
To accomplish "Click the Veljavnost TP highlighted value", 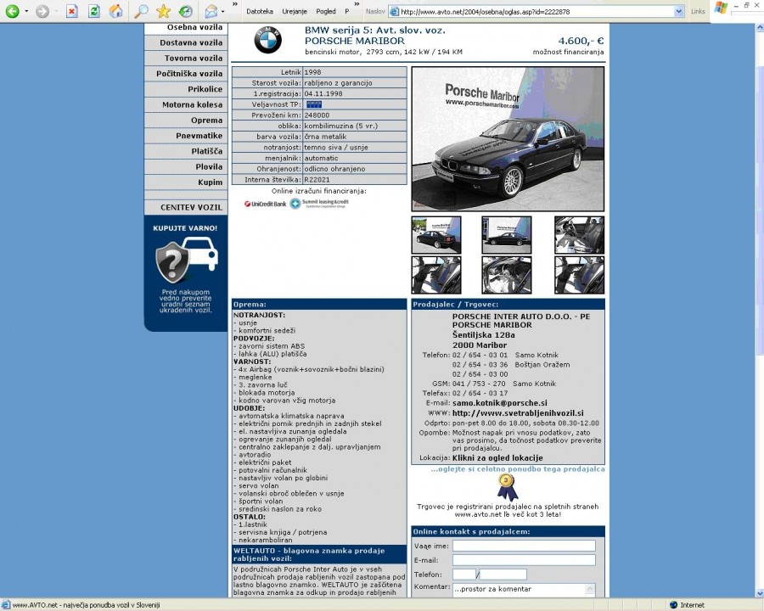I will pyautogui.click(x=314, y=104).
